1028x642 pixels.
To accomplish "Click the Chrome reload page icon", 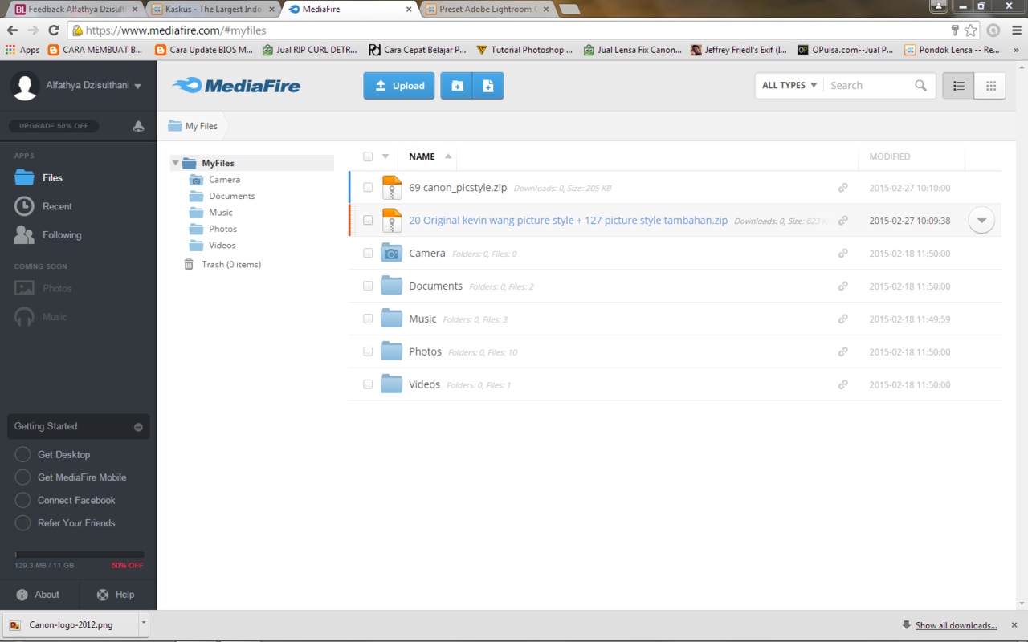I will coord(54,30).
